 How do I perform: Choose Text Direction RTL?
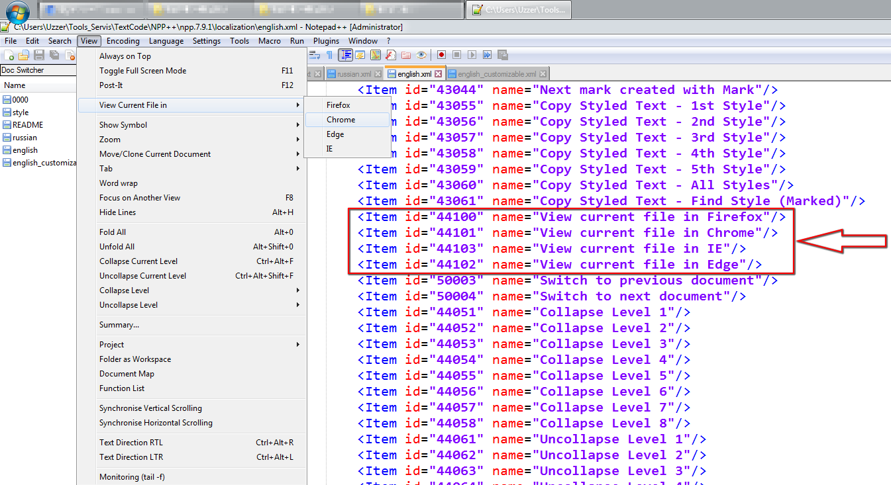[192, 443]
